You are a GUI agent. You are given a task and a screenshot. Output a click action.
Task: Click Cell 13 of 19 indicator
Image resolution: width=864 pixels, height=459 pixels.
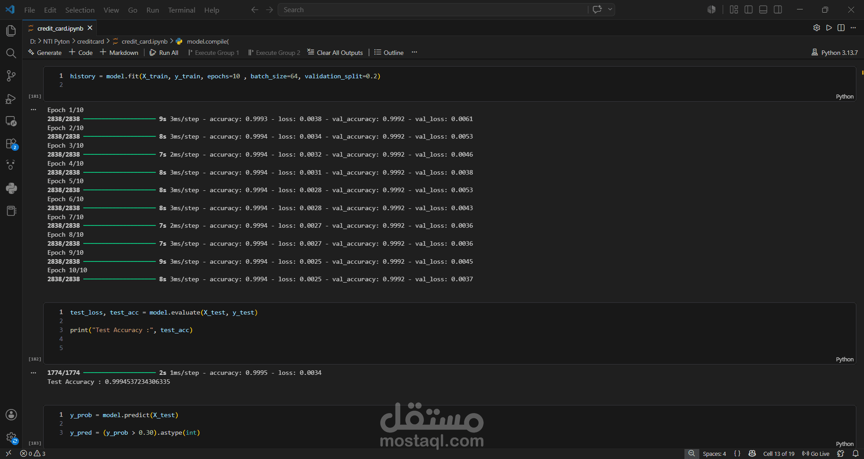pyautogui.click(x=779, y=454)
